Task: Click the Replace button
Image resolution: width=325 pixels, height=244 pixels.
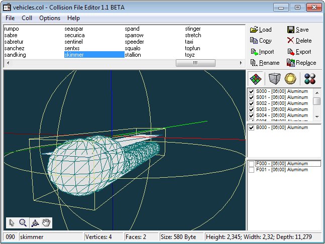Action: pos(301,63)
